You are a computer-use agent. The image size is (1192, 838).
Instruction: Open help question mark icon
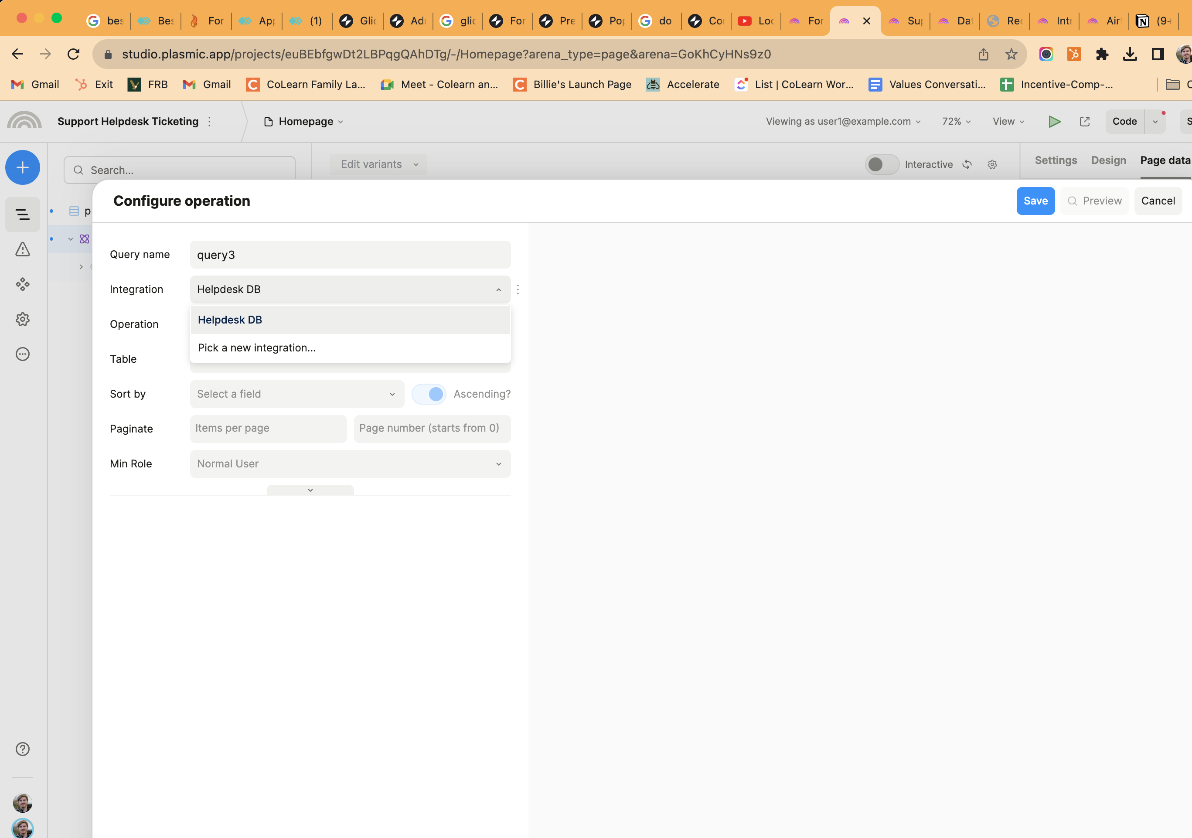pos(22,749)
